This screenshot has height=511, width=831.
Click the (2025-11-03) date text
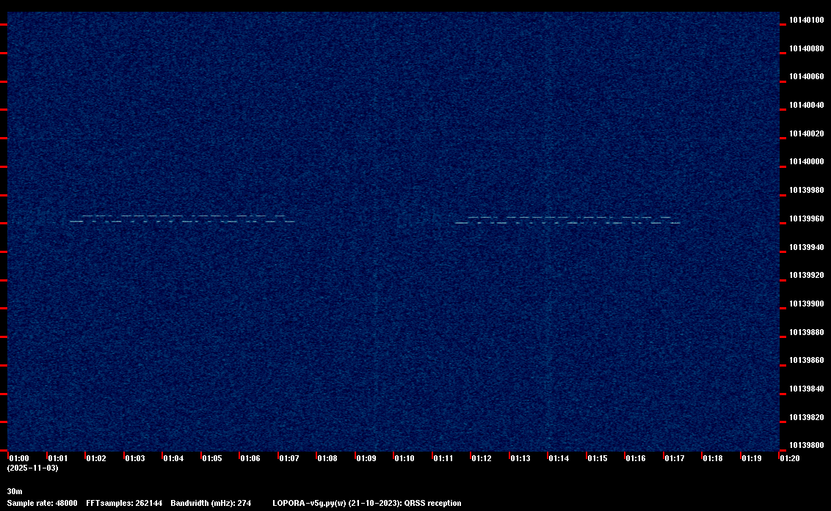click(x=32, y=468)
